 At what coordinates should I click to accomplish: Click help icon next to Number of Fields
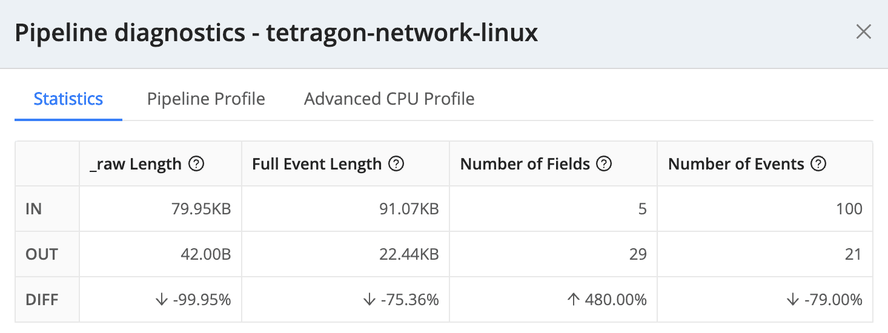pyautogui.click(x=604, y=164)
